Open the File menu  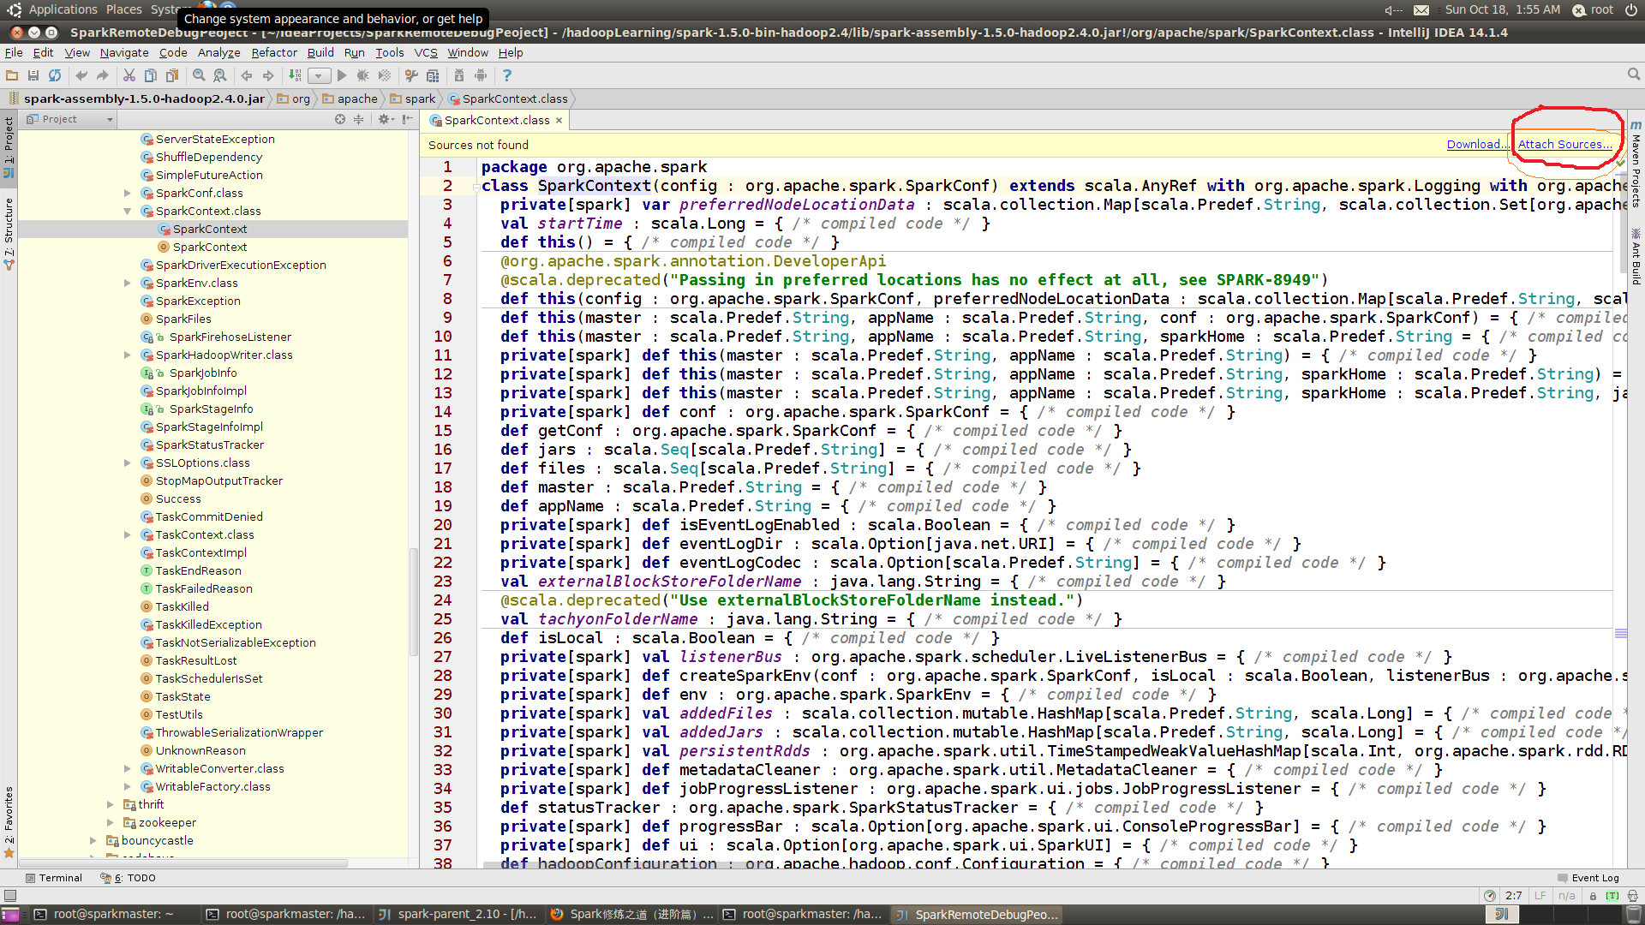point(15,52)
